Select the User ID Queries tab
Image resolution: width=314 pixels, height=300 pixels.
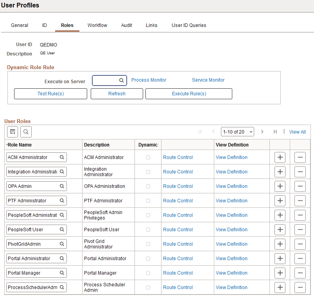[189, 25]
